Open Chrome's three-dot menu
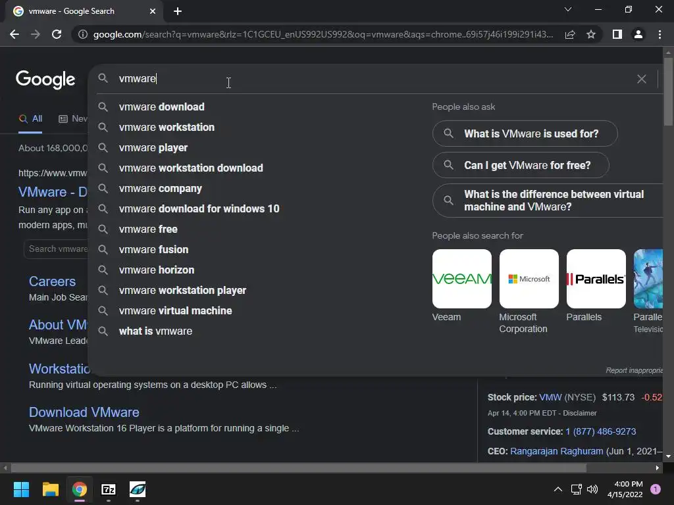This screenshot has height=505, width=674. [x=660, y=34]
